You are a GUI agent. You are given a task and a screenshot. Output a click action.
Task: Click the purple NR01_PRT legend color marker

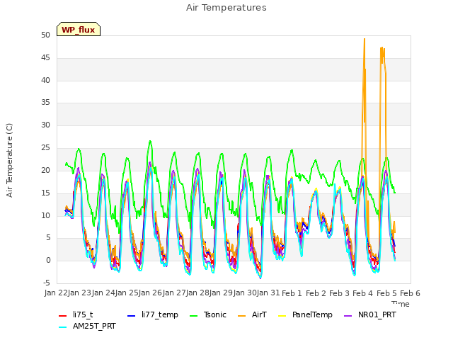[x=348, y=316]
